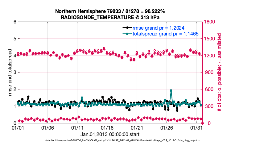The width and height of the screenshot is (256, 145).
Task: Click the RADIOSONDE_TEMPERATURE @ 313 hPa subtitle
Action: point(110,17)
